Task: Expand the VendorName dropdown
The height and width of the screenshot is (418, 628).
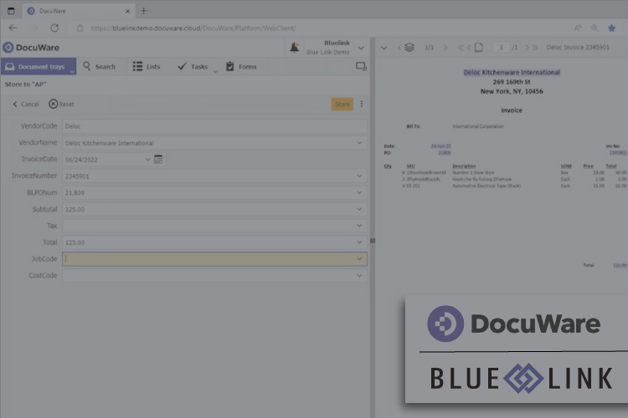Action: click(360, 143)
